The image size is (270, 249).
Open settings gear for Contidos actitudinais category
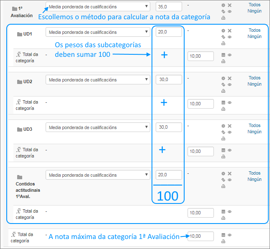click(223, 173)
